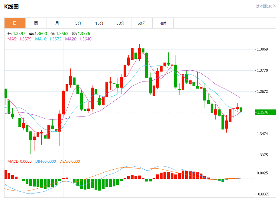Open the 5分 timeframe tab

[78, 23]
